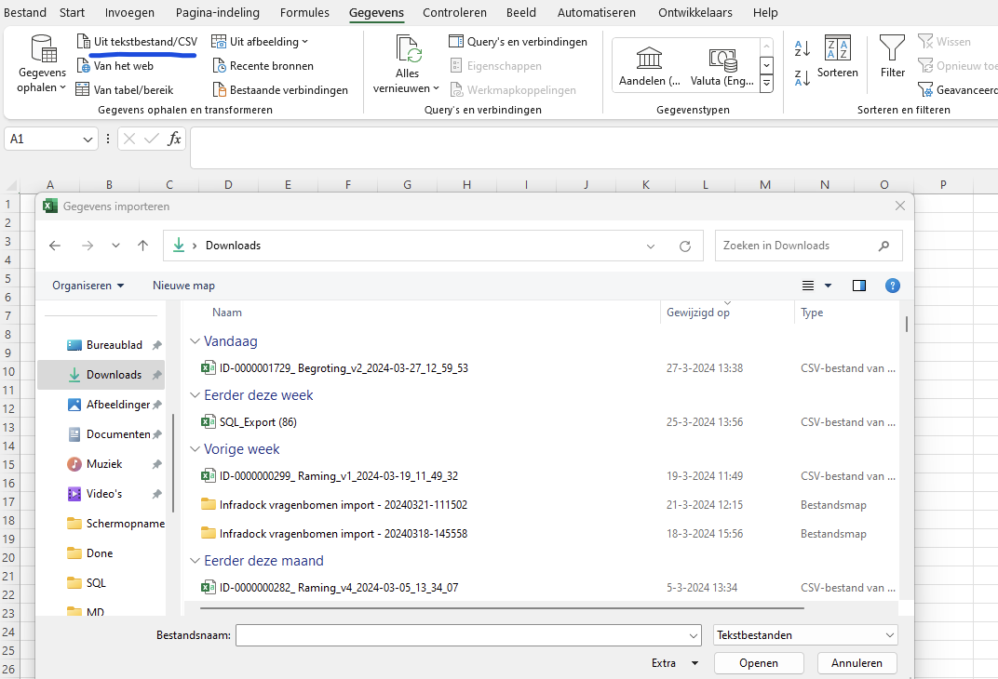
Task: Choose Van tabel/bereik option
Action: (124, 89)
